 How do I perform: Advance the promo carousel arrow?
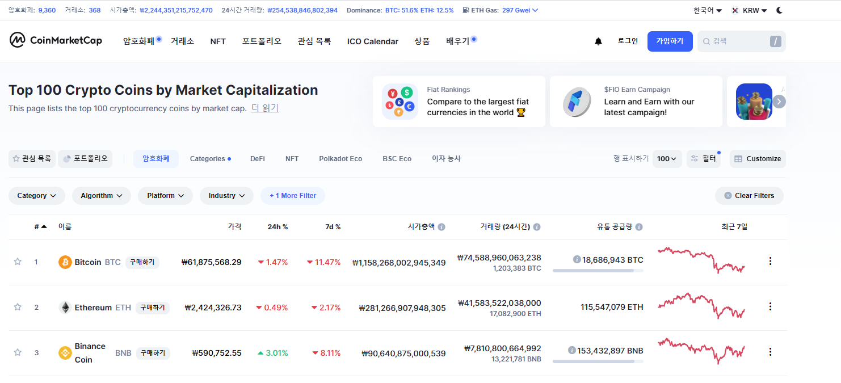coord(779,102)
